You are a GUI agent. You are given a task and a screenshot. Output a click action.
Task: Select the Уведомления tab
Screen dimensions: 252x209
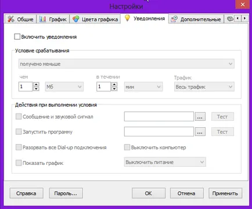(x=145, y=19)
